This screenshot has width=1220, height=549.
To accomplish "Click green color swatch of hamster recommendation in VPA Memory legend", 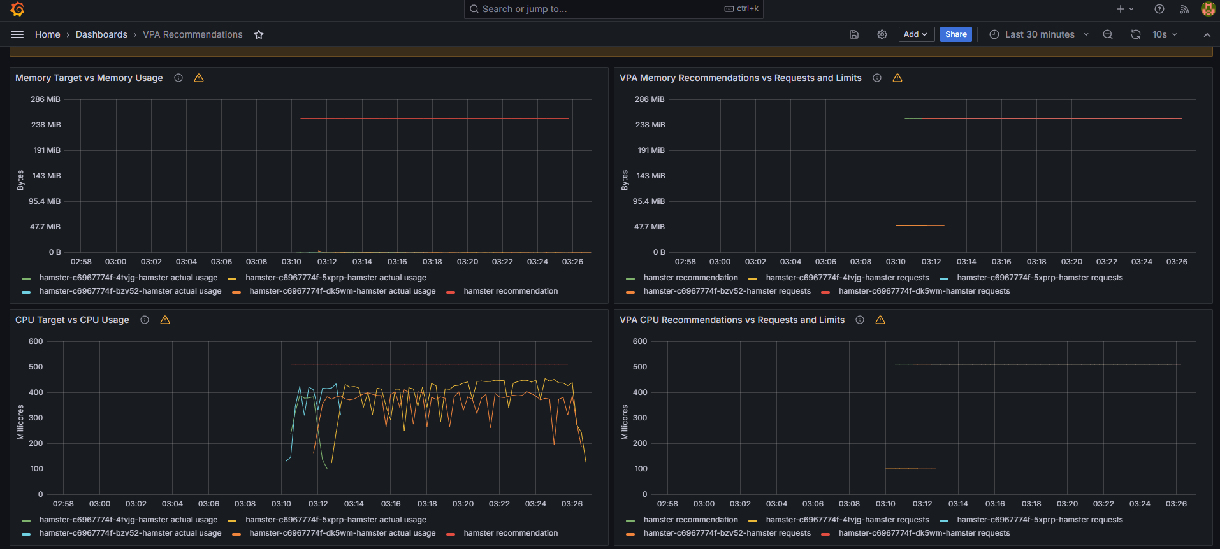I will click(x=630, y=279).
